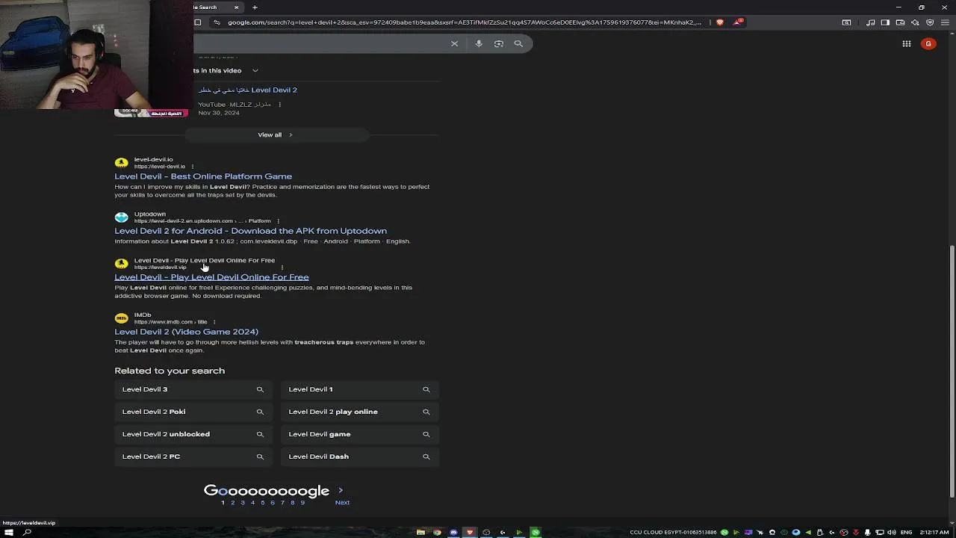Open the Google apps grid
Screen dimensions: 956x538
pyautogui.click(x=907, y=43)
